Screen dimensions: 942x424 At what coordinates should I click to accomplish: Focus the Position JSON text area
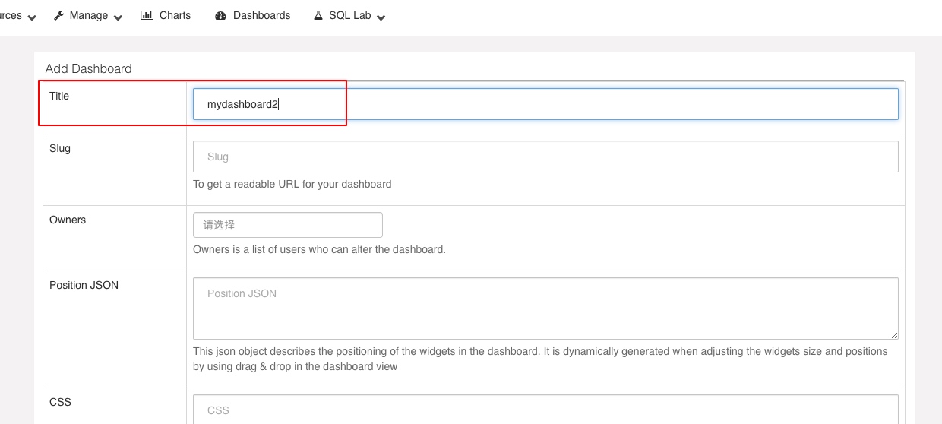coord(545,309)
